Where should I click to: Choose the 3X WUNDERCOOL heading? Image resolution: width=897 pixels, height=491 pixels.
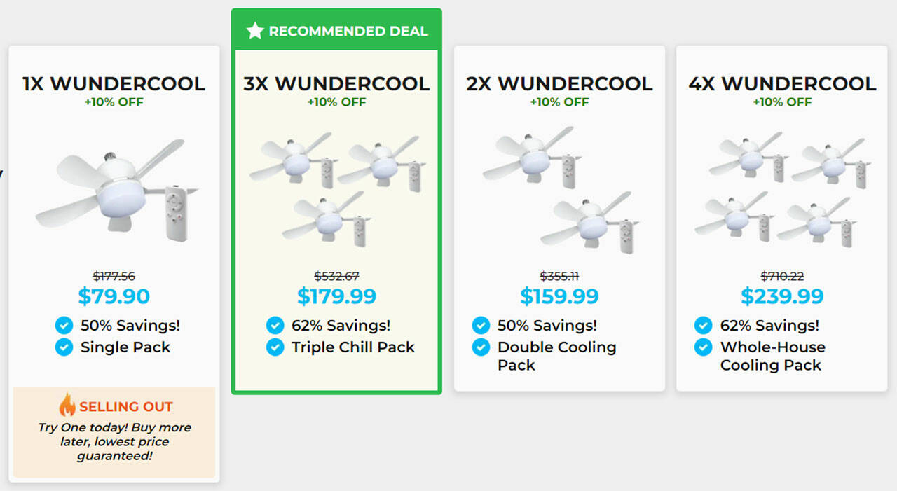pos(336,84)
